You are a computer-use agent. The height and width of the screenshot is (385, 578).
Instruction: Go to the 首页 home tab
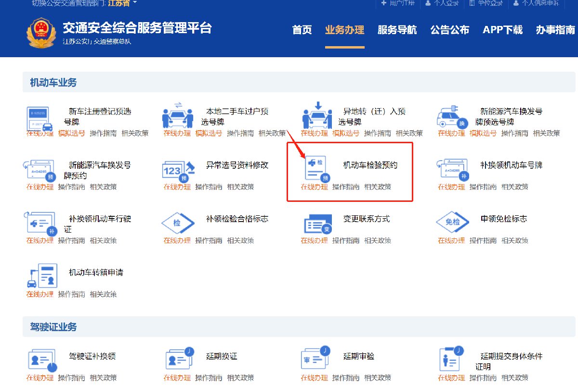pos(302,30)
